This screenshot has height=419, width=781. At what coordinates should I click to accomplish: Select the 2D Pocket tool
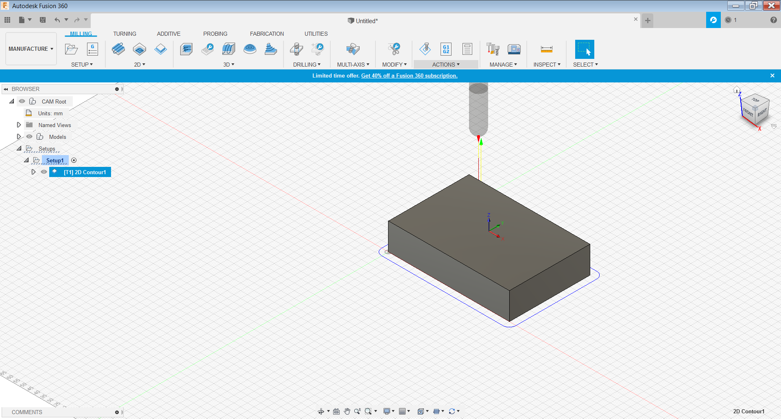tap(140, 49)
